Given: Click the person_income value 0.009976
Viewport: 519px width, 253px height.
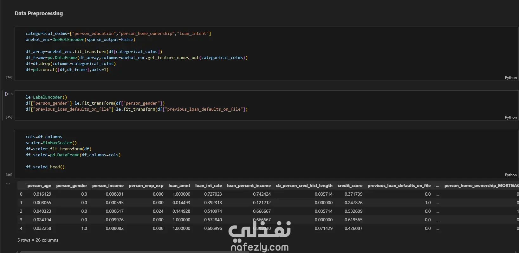Looking at the screenshot, I should click(x=115, y=220).
